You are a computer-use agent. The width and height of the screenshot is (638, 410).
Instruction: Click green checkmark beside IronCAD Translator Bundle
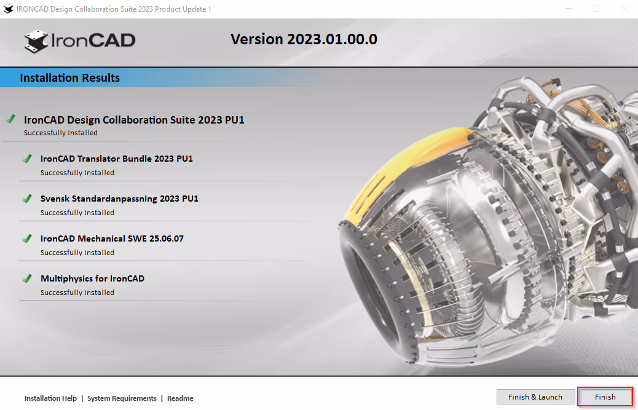27,158
